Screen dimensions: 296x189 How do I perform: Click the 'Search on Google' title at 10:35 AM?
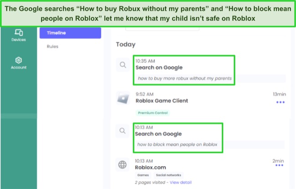159,68
